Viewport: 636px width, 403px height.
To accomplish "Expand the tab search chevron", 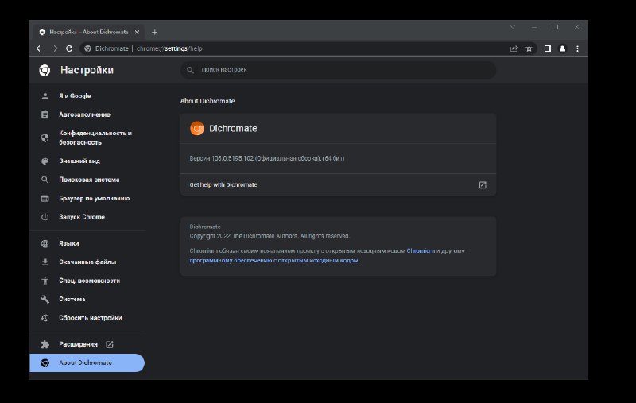I will (513, 27).
